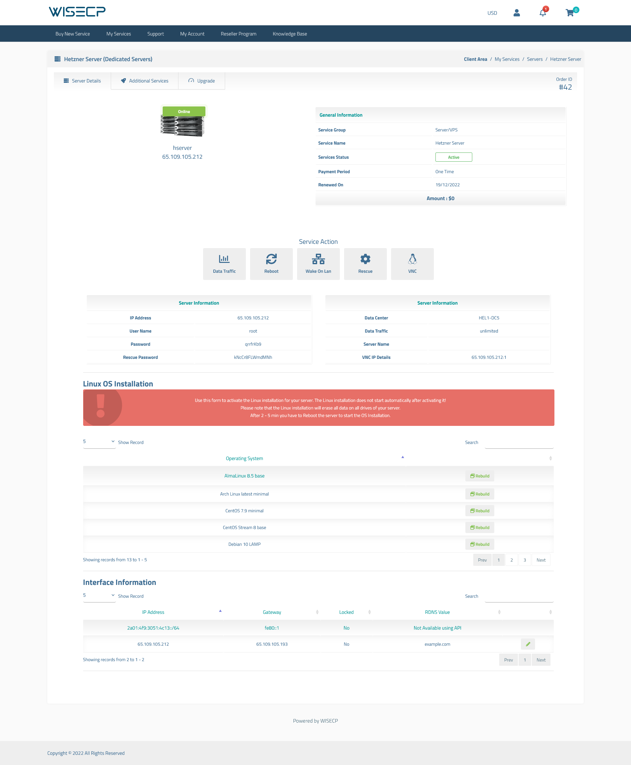Screen dimensions: 631x765
Task: Switch to Server Details tab
Action: (82, 81)
